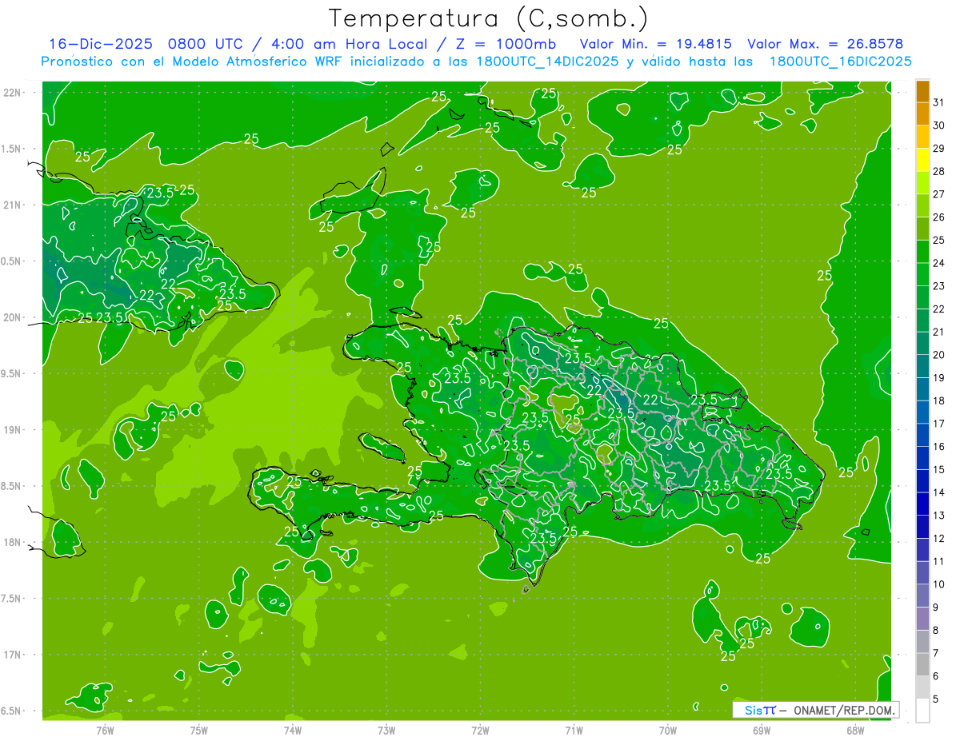Image resolution: width=960 pixels, height=741 pixels.
Task: Click the '69W' longitude axis label
Action: pos(762,730)
